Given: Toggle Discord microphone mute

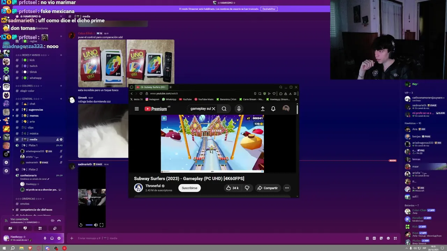Looking at the screenshot, I should tap(45, 238).
